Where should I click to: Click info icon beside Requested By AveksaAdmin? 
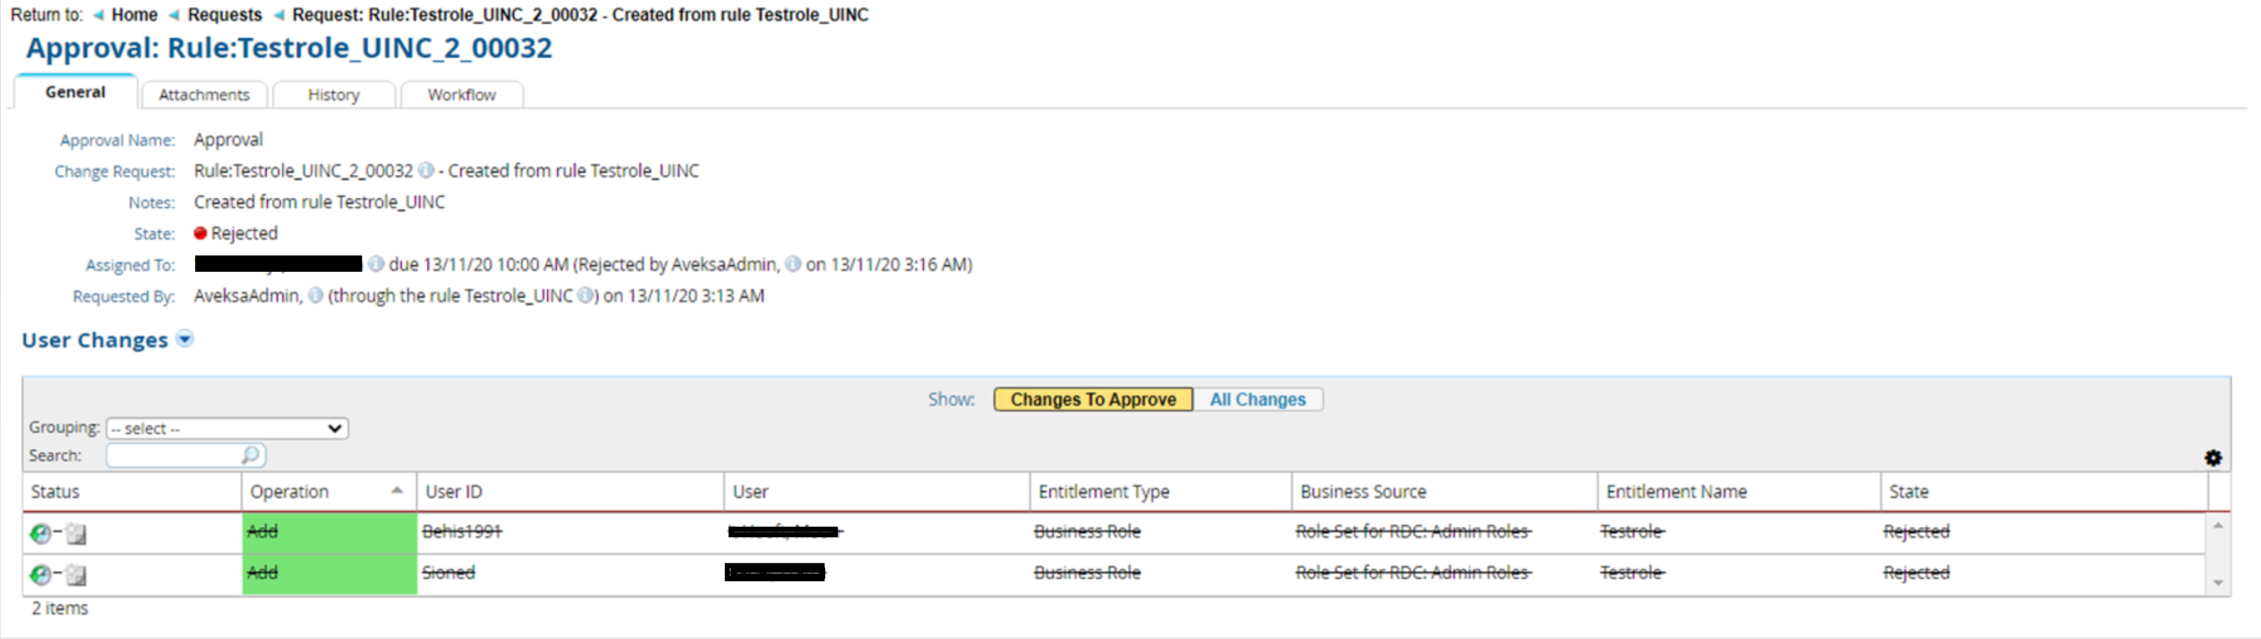point(316,296)
